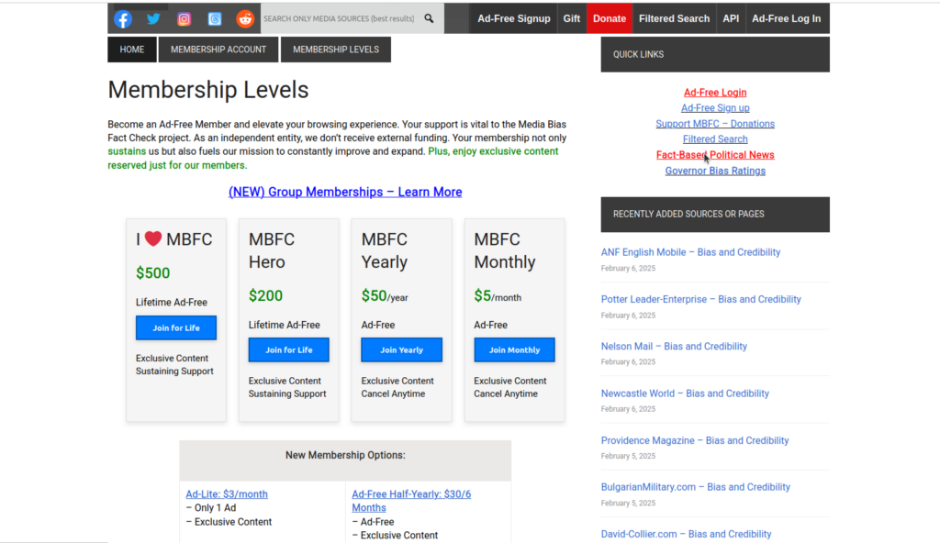
Task: Open Filtered Search in top navigation
Action: coord(674,18)
